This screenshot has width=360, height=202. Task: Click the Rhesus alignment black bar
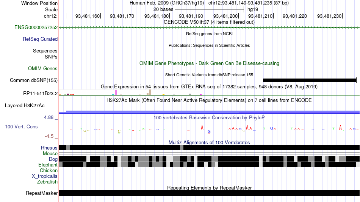click(210, 148)
